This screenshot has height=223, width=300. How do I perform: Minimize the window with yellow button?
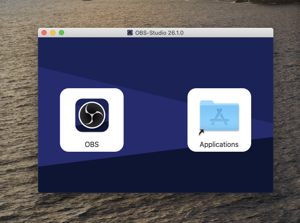(x=53, y=33)
